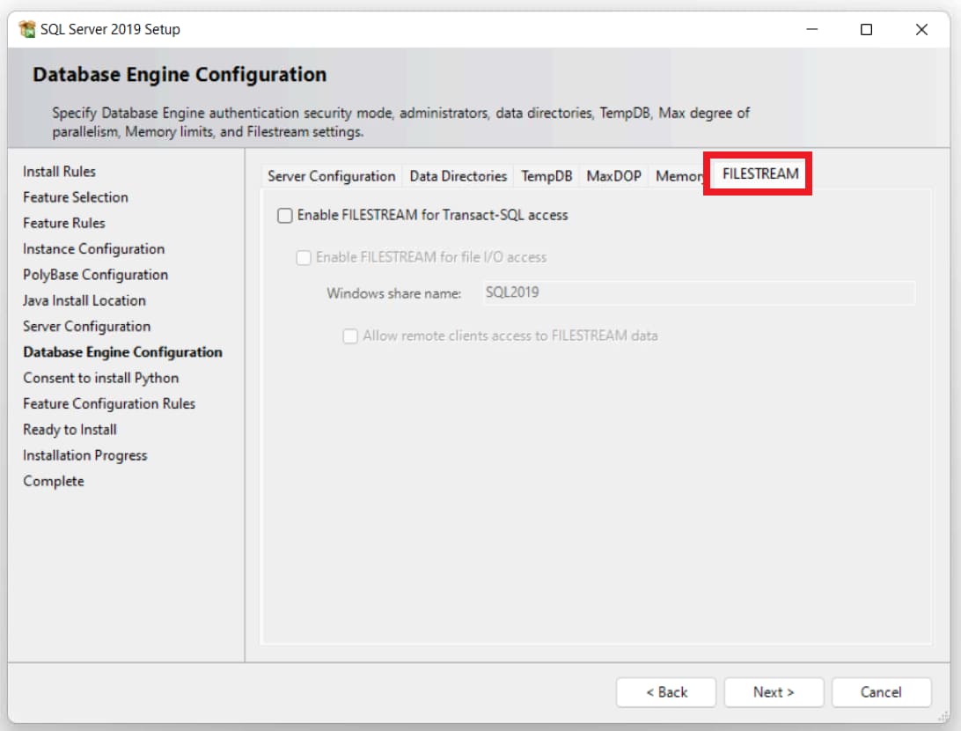Click the Windows share name field
This screenshot has width=961, height=731.
click(698, 292)
